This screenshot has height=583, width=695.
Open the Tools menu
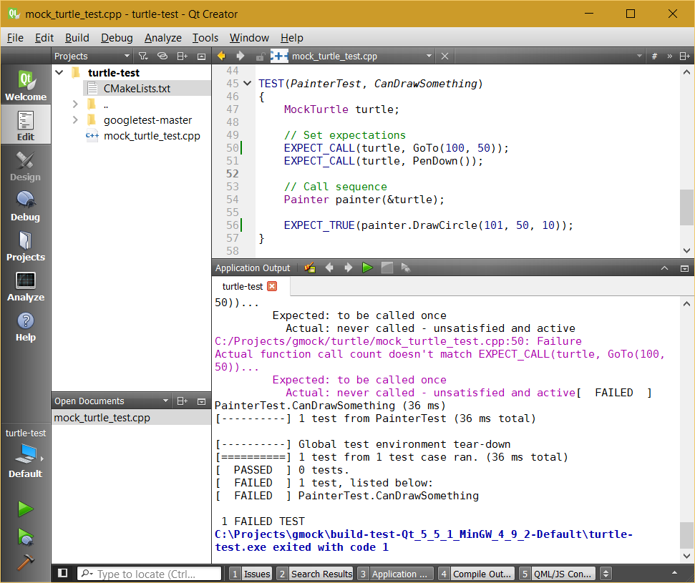click(x=205, y=38)
